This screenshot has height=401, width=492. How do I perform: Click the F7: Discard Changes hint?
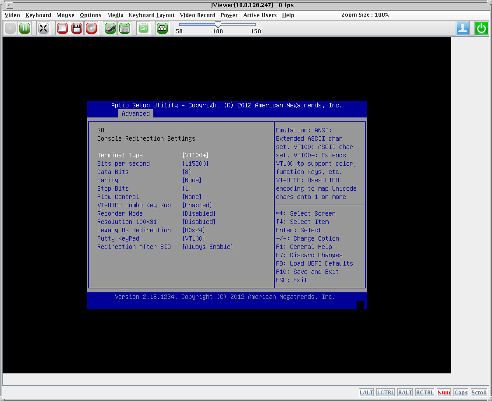click(x=309, y=255)
